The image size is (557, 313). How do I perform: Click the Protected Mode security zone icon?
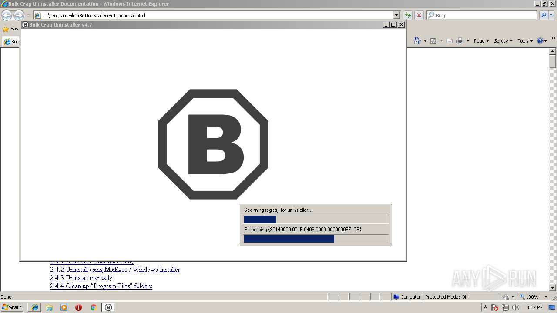coord(396,297)
